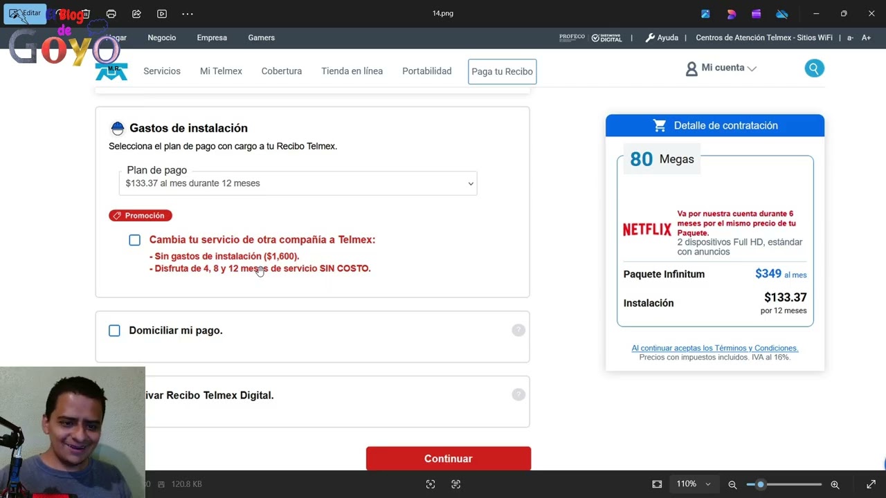Enter full screen with the expand arrows icon
This screenshot has height=498, width=886.
871,484
